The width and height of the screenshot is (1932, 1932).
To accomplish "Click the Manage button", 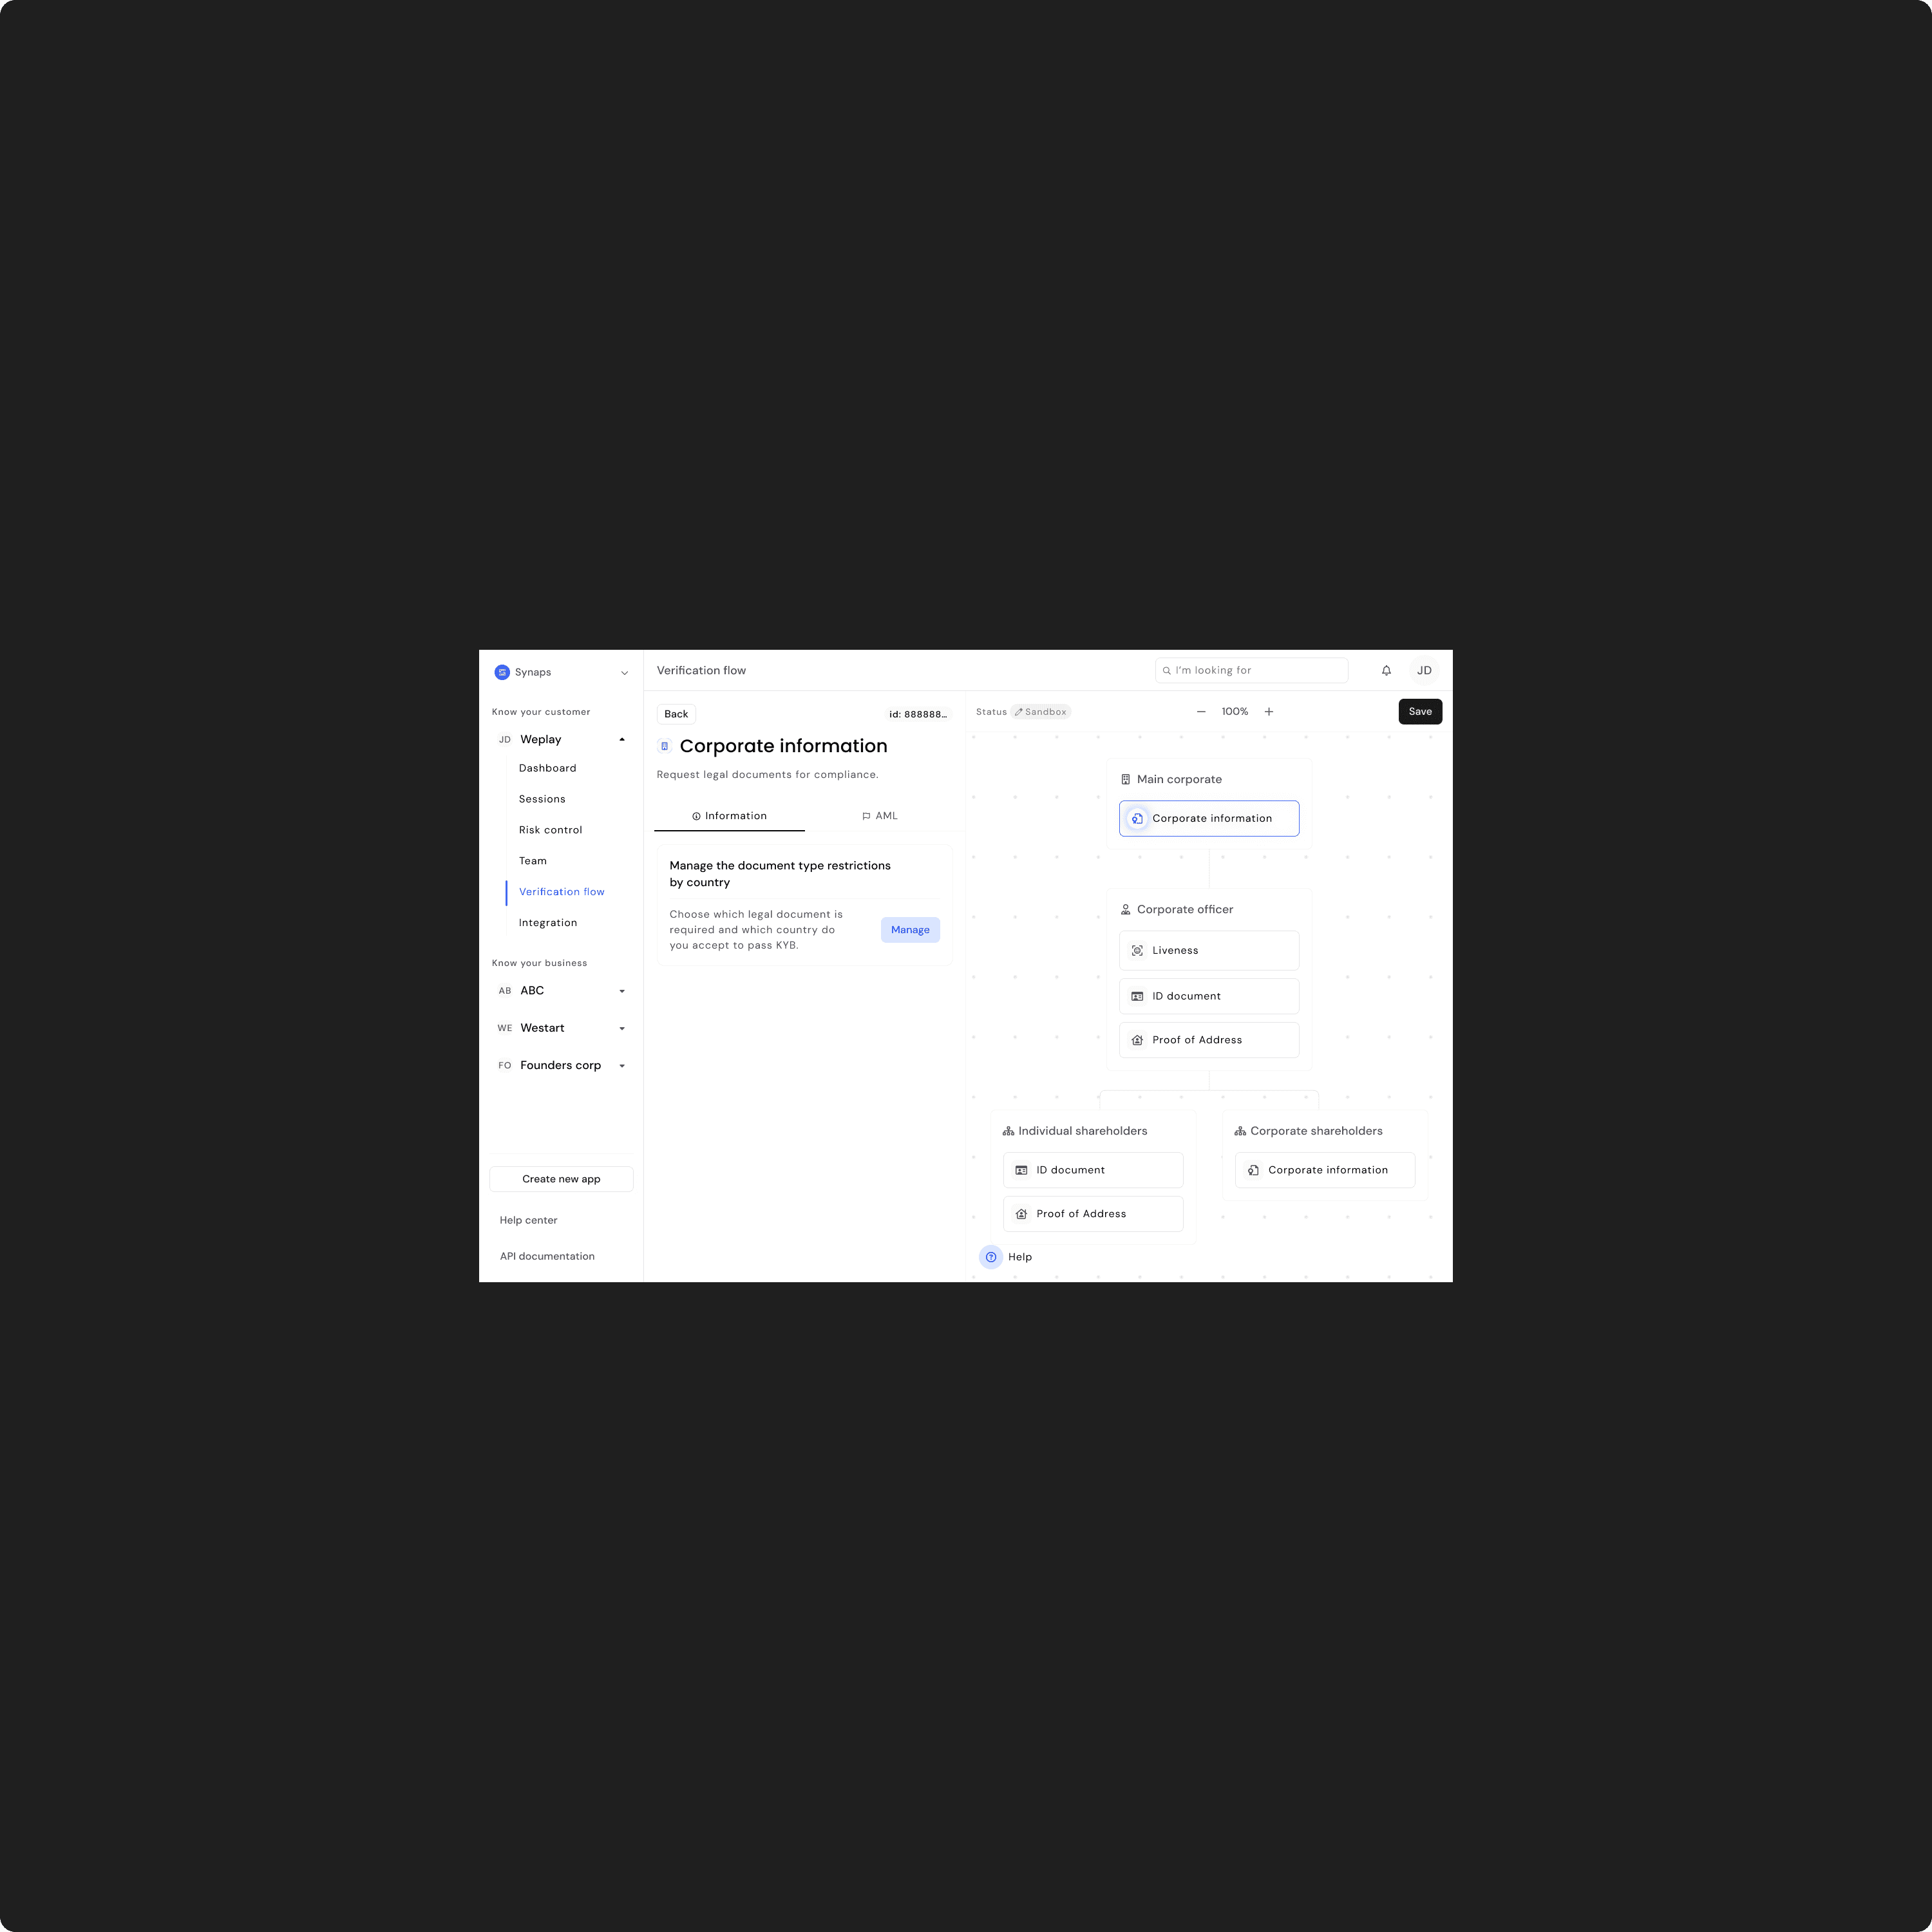I will pyautogui.click(x=910, y=930).
